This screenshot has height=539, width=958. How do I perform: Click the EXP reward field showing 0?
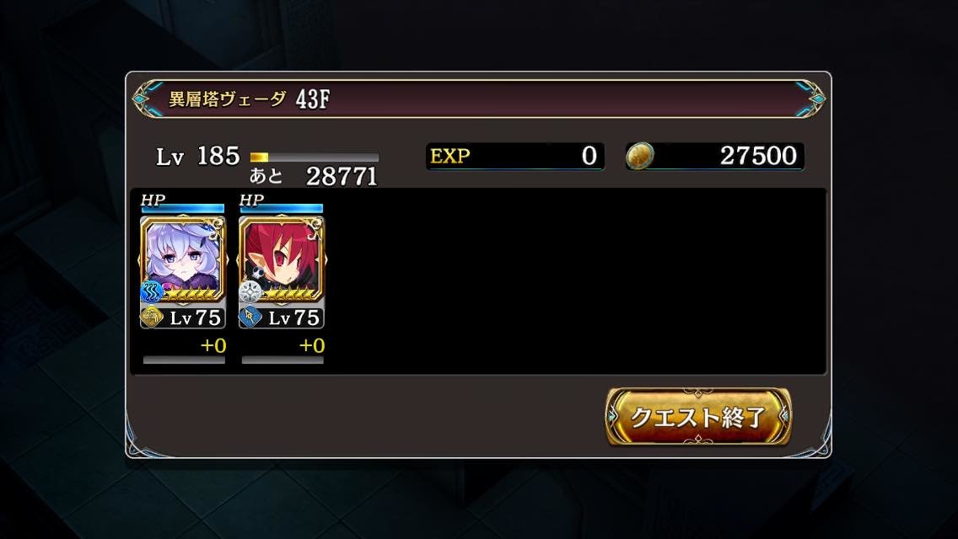(515, 157)
